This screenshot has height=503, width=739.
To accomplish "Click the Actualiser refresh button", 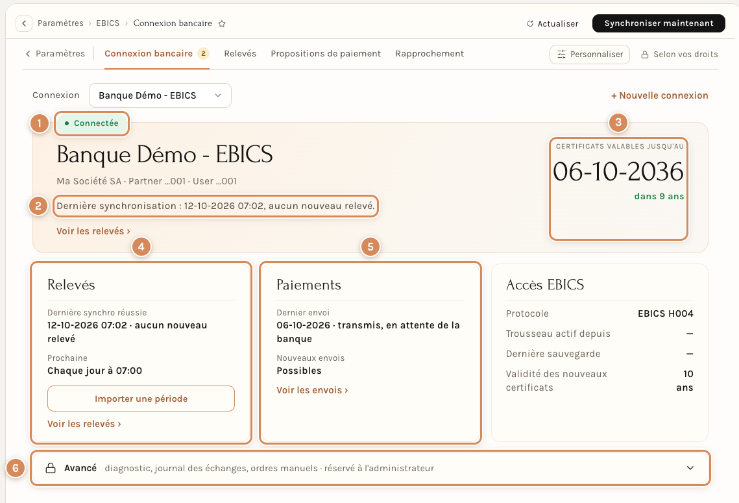I will click(x=552, y=23).
